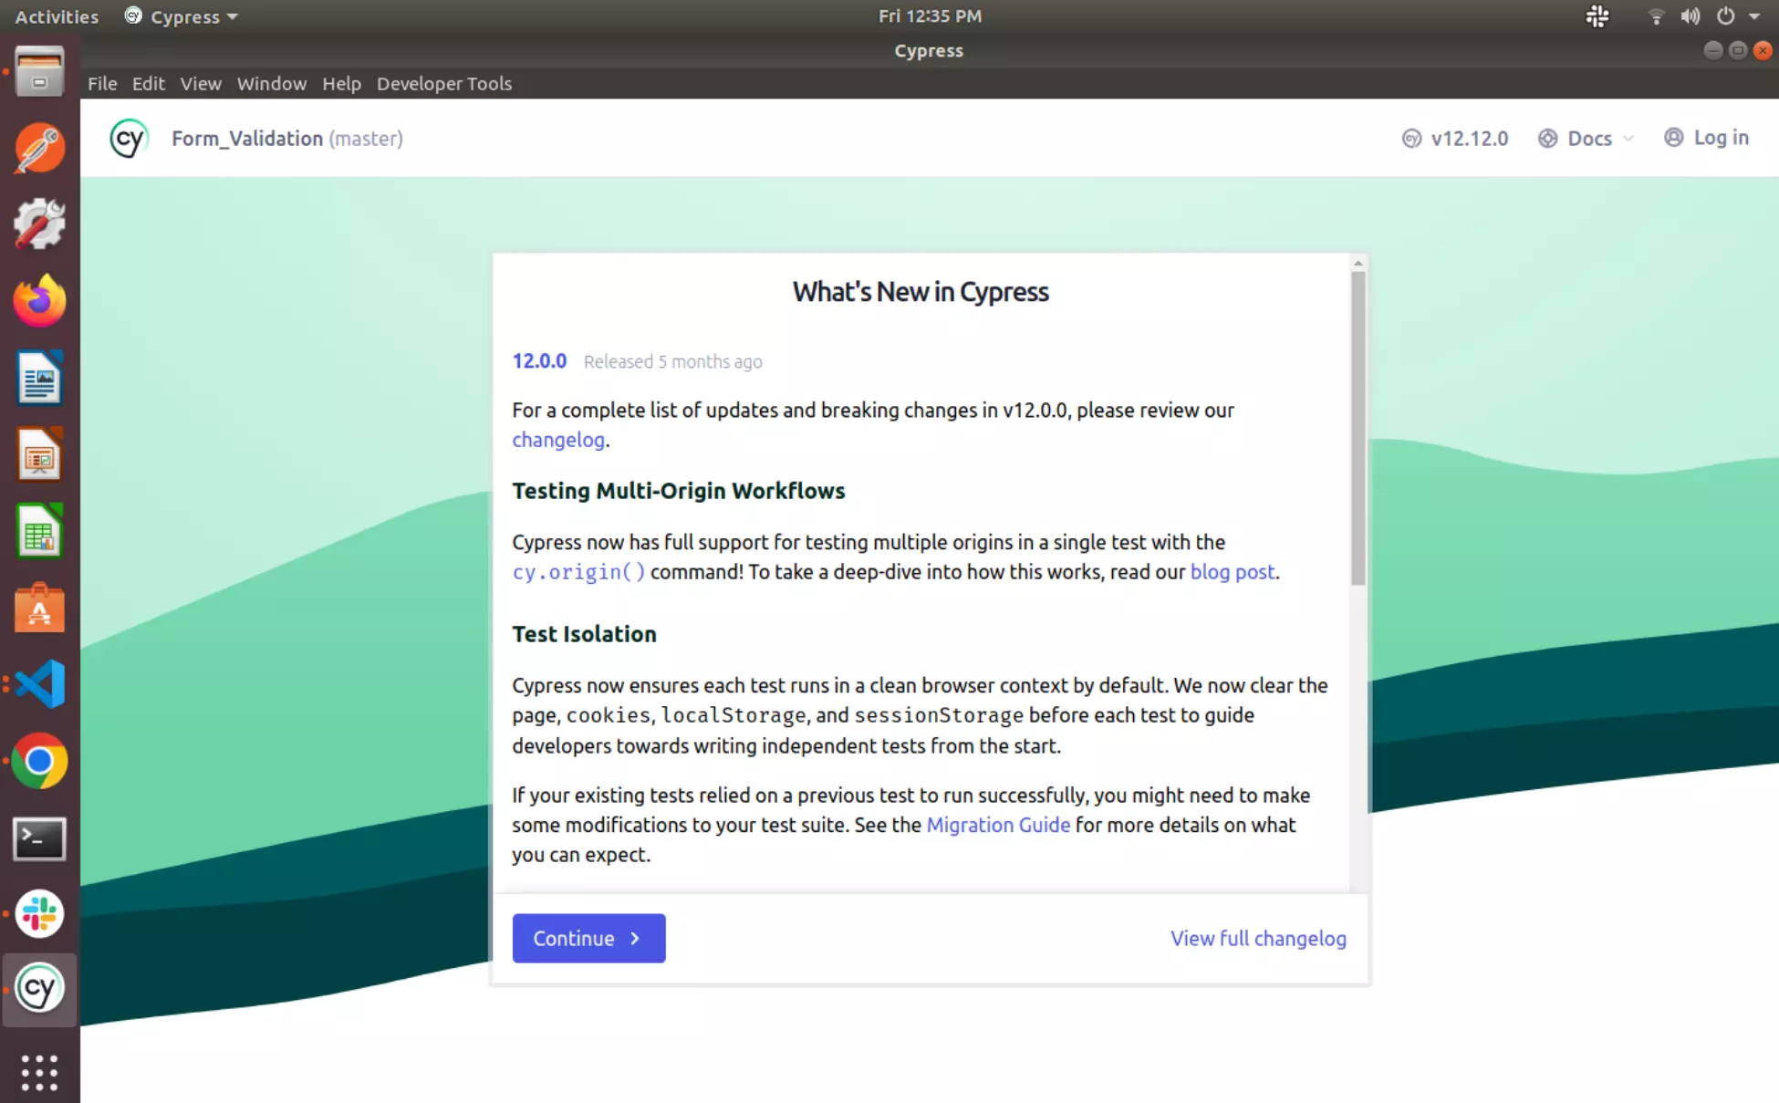Open the changelog link

click(557, 440)
